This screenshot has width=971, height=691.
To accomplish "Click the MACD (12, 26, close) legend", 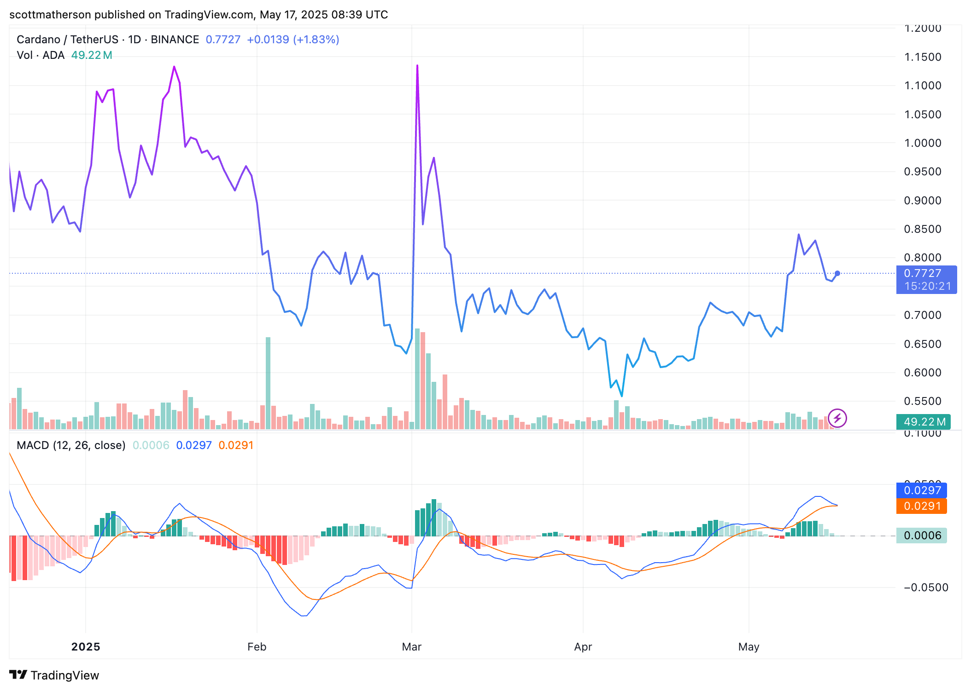I will point(71,445).
